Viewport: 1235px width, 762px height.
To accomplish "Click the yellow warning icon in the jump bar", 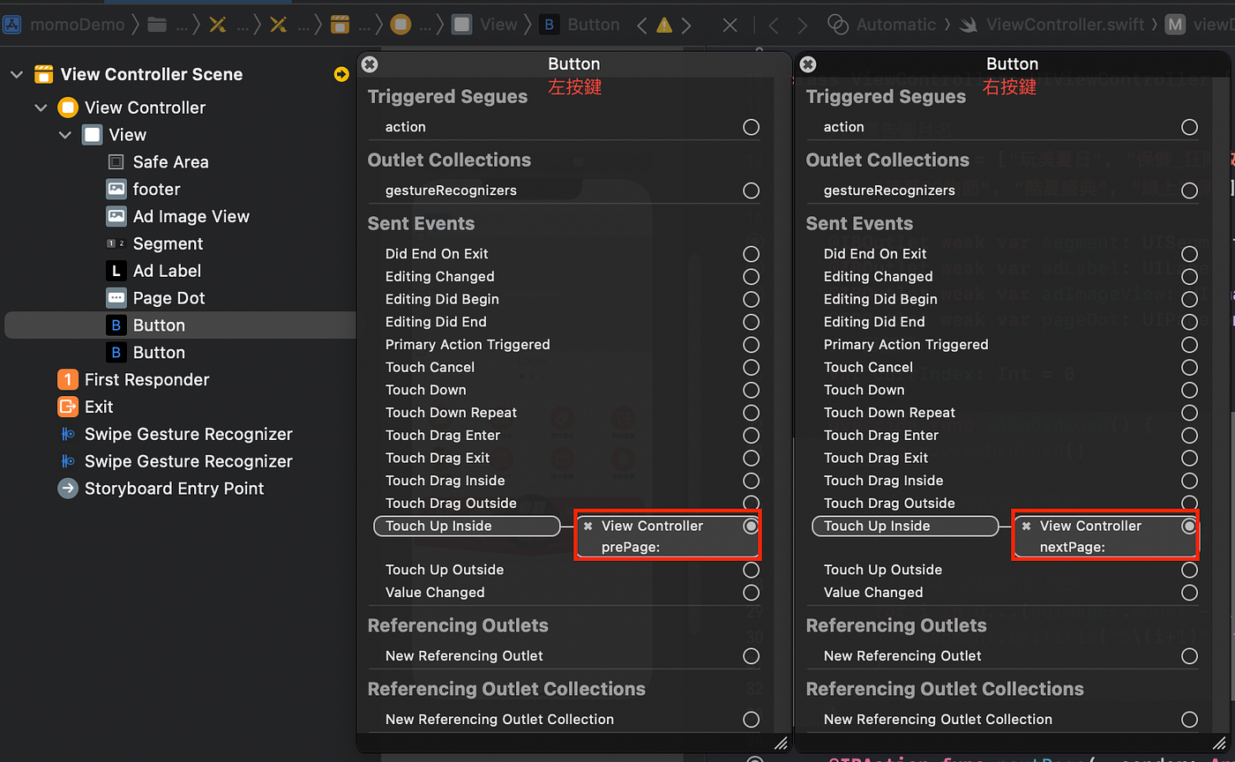I will point(663,24).
